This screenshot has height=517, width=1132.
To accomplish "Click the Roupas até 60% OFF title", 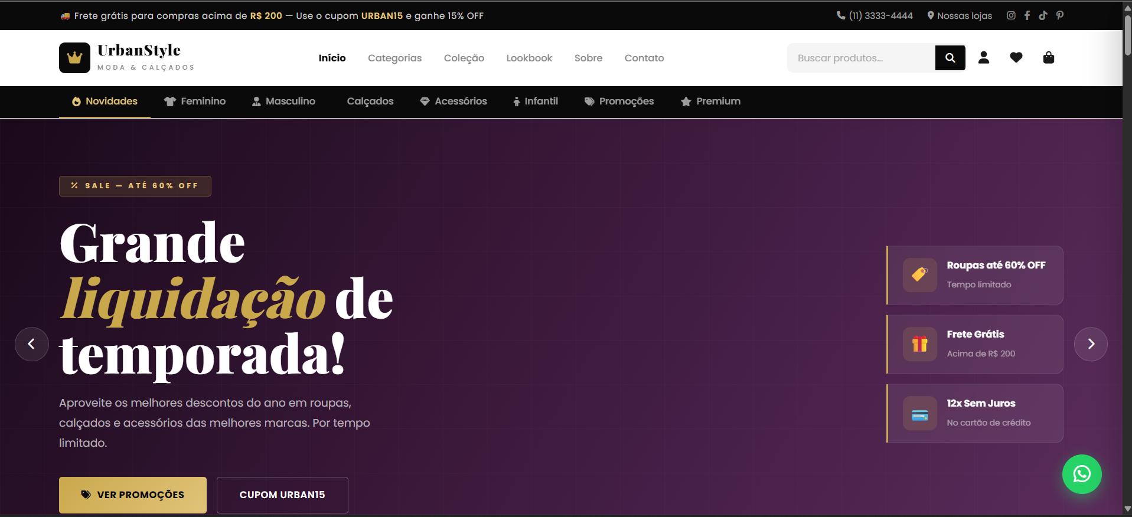I will click(996, 266).
